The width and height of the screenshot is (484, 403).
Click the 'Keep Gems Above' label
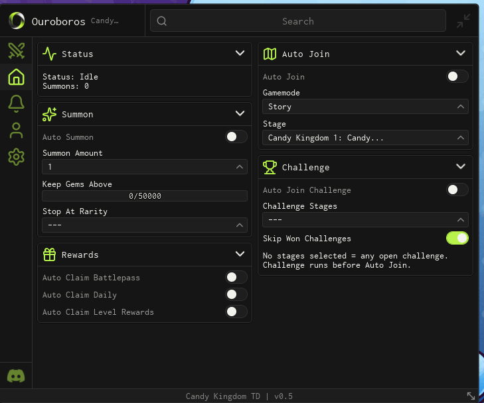pos(77,184)
